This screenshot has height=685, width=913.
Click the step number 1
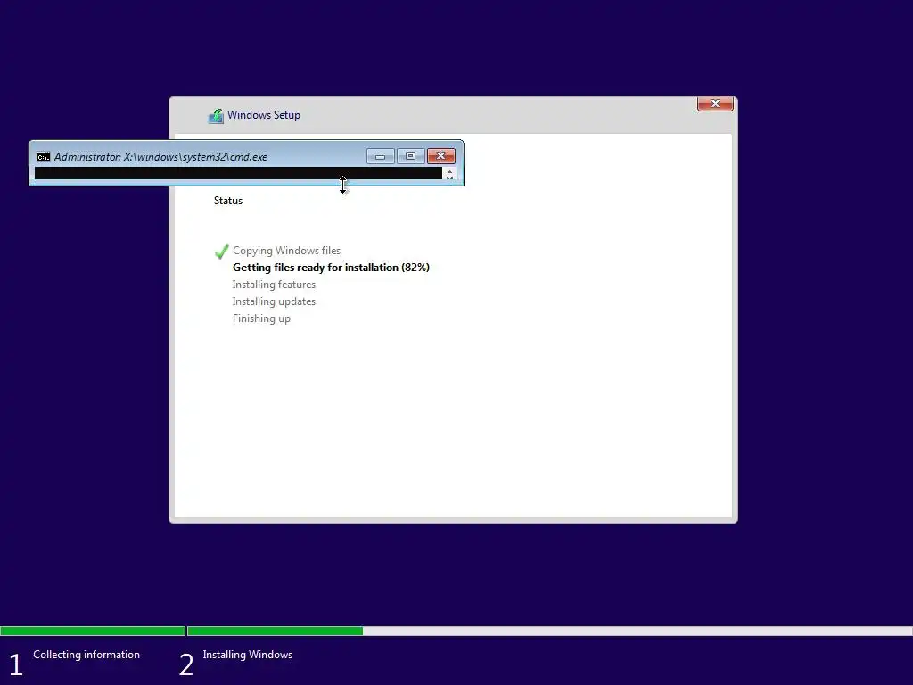[16, 664]
